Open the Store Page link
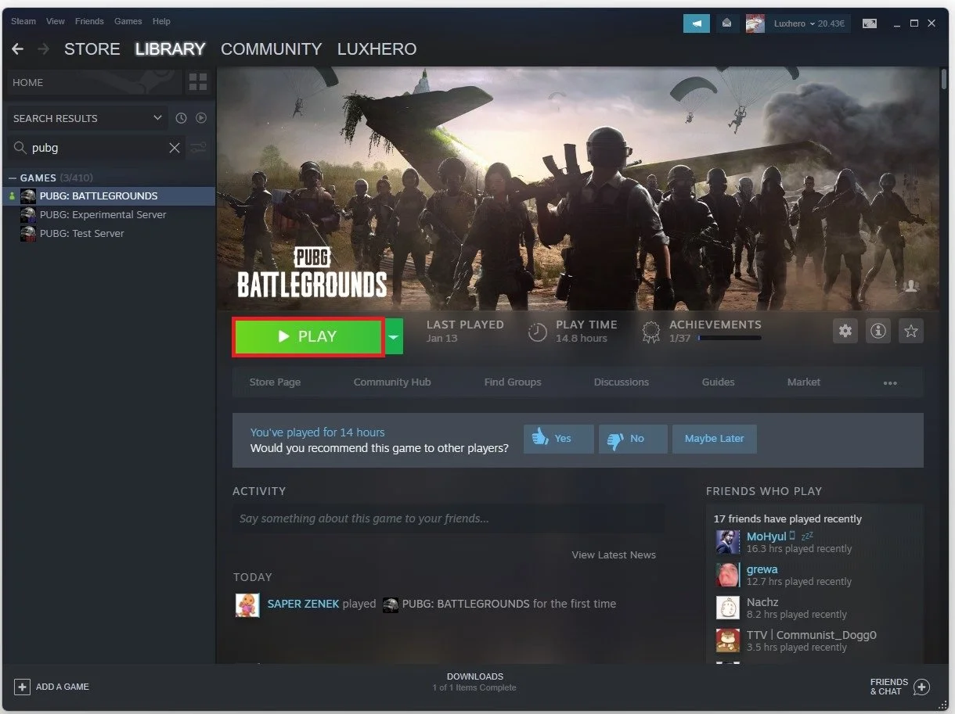955x714 pixels. click(x=275, y=382)
